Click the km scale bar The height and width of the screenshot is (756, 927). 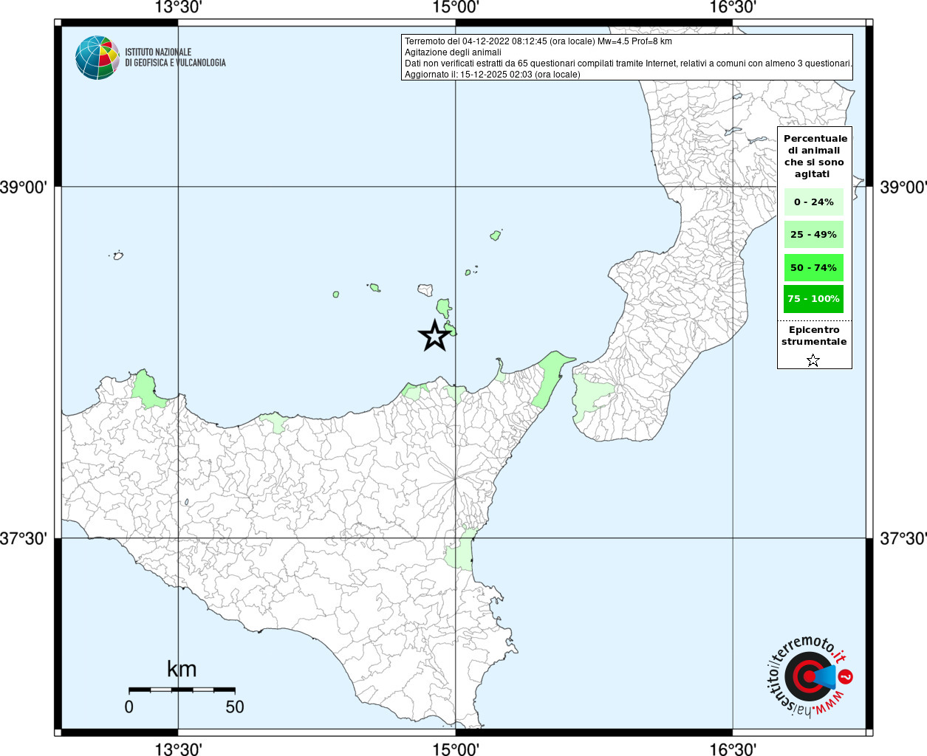pyautogui.click(x=182, y=690)
